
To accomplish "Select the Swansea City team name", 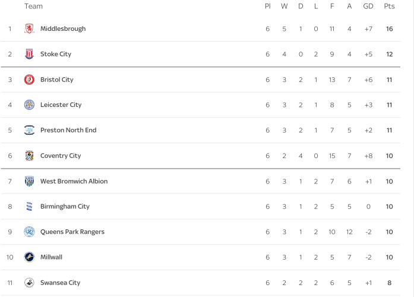I will click(x=60, y=283).
